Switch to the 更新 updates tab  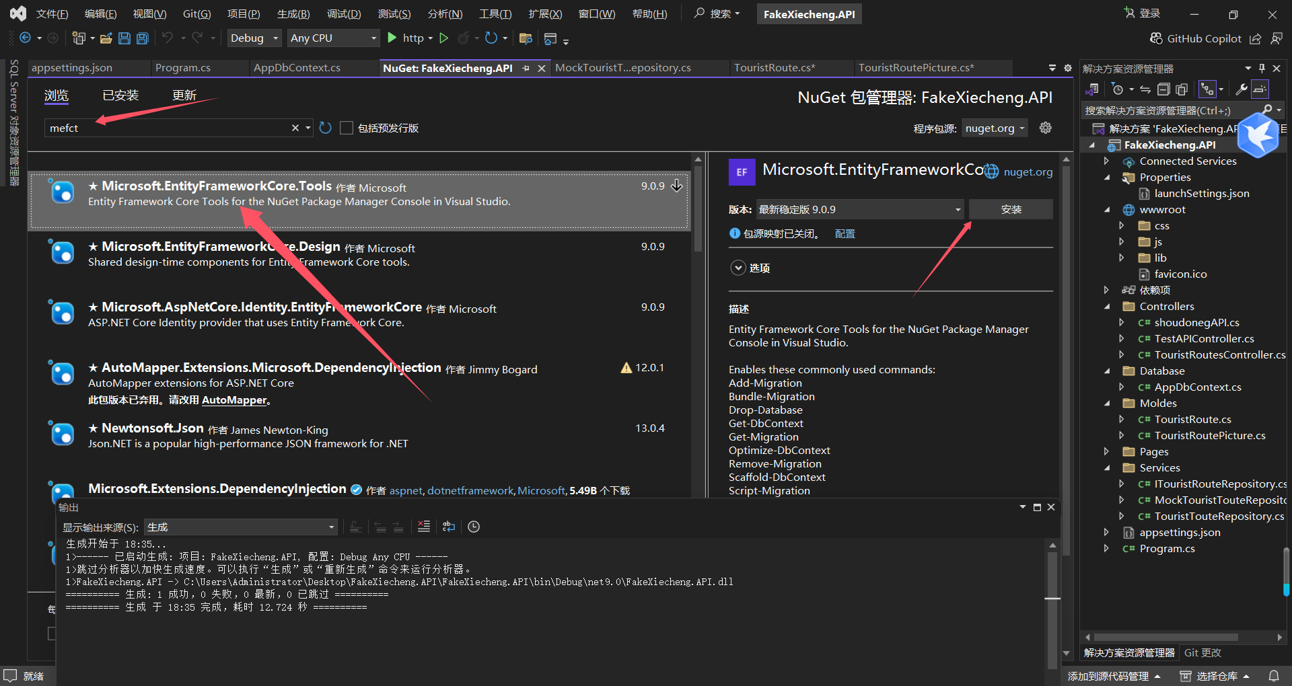coord(184,96)
